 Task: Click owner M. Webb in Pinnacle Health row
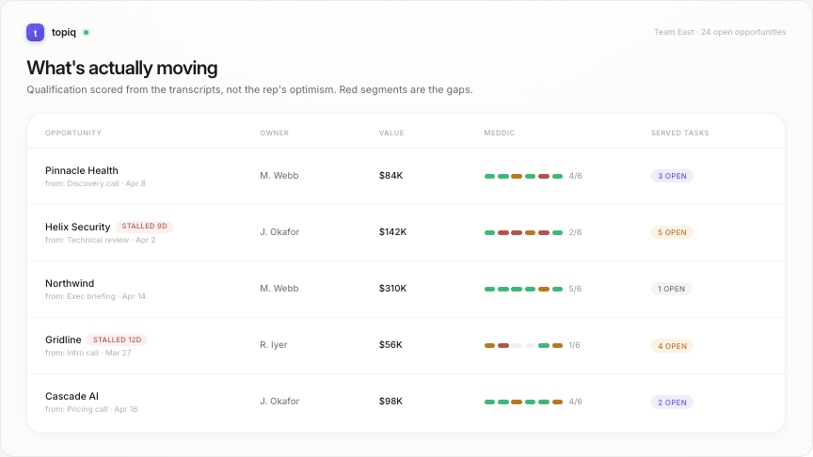[279, 176]
